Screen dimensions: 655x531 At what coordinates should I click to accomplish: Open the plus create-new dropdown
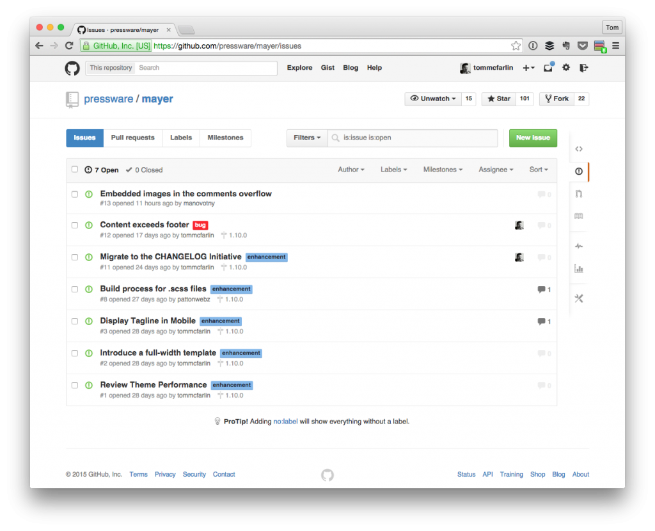[528, 68]
